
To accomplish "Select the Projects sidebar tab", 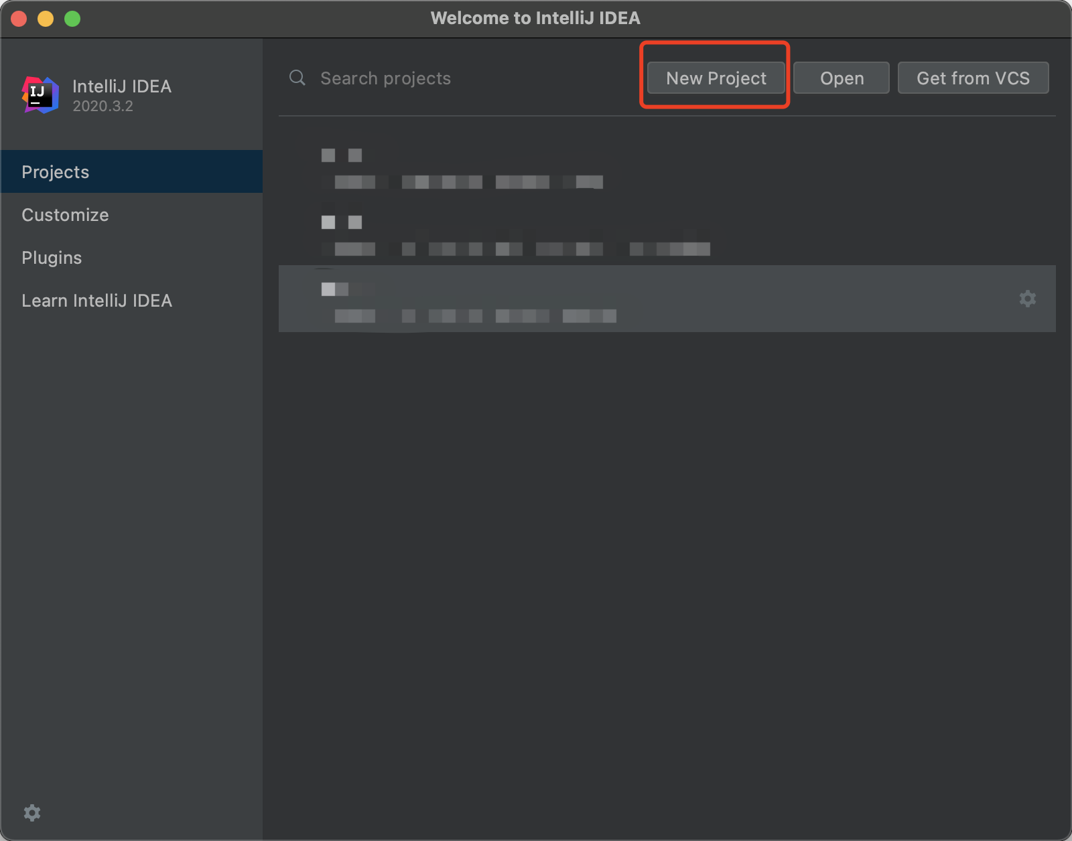I will pyautogui.click(x=131, y=171).
